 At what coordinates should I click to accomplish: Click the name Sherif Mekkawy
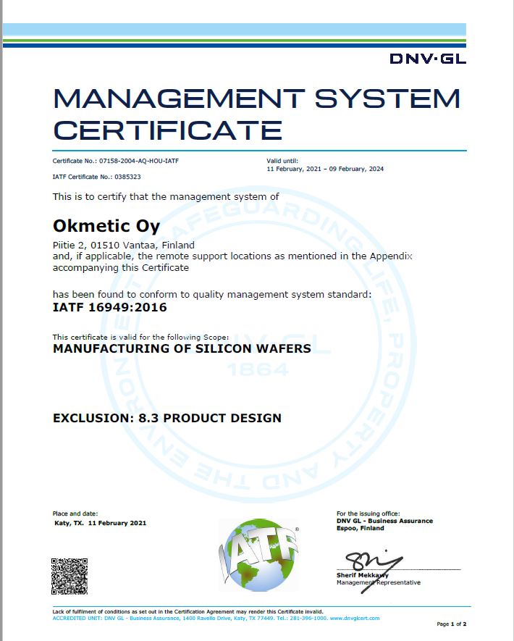363,575
